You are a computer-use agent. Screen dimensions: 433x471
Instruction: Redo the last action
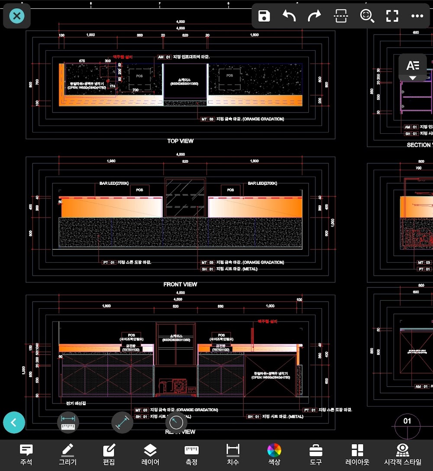click(x=314, y=16)
